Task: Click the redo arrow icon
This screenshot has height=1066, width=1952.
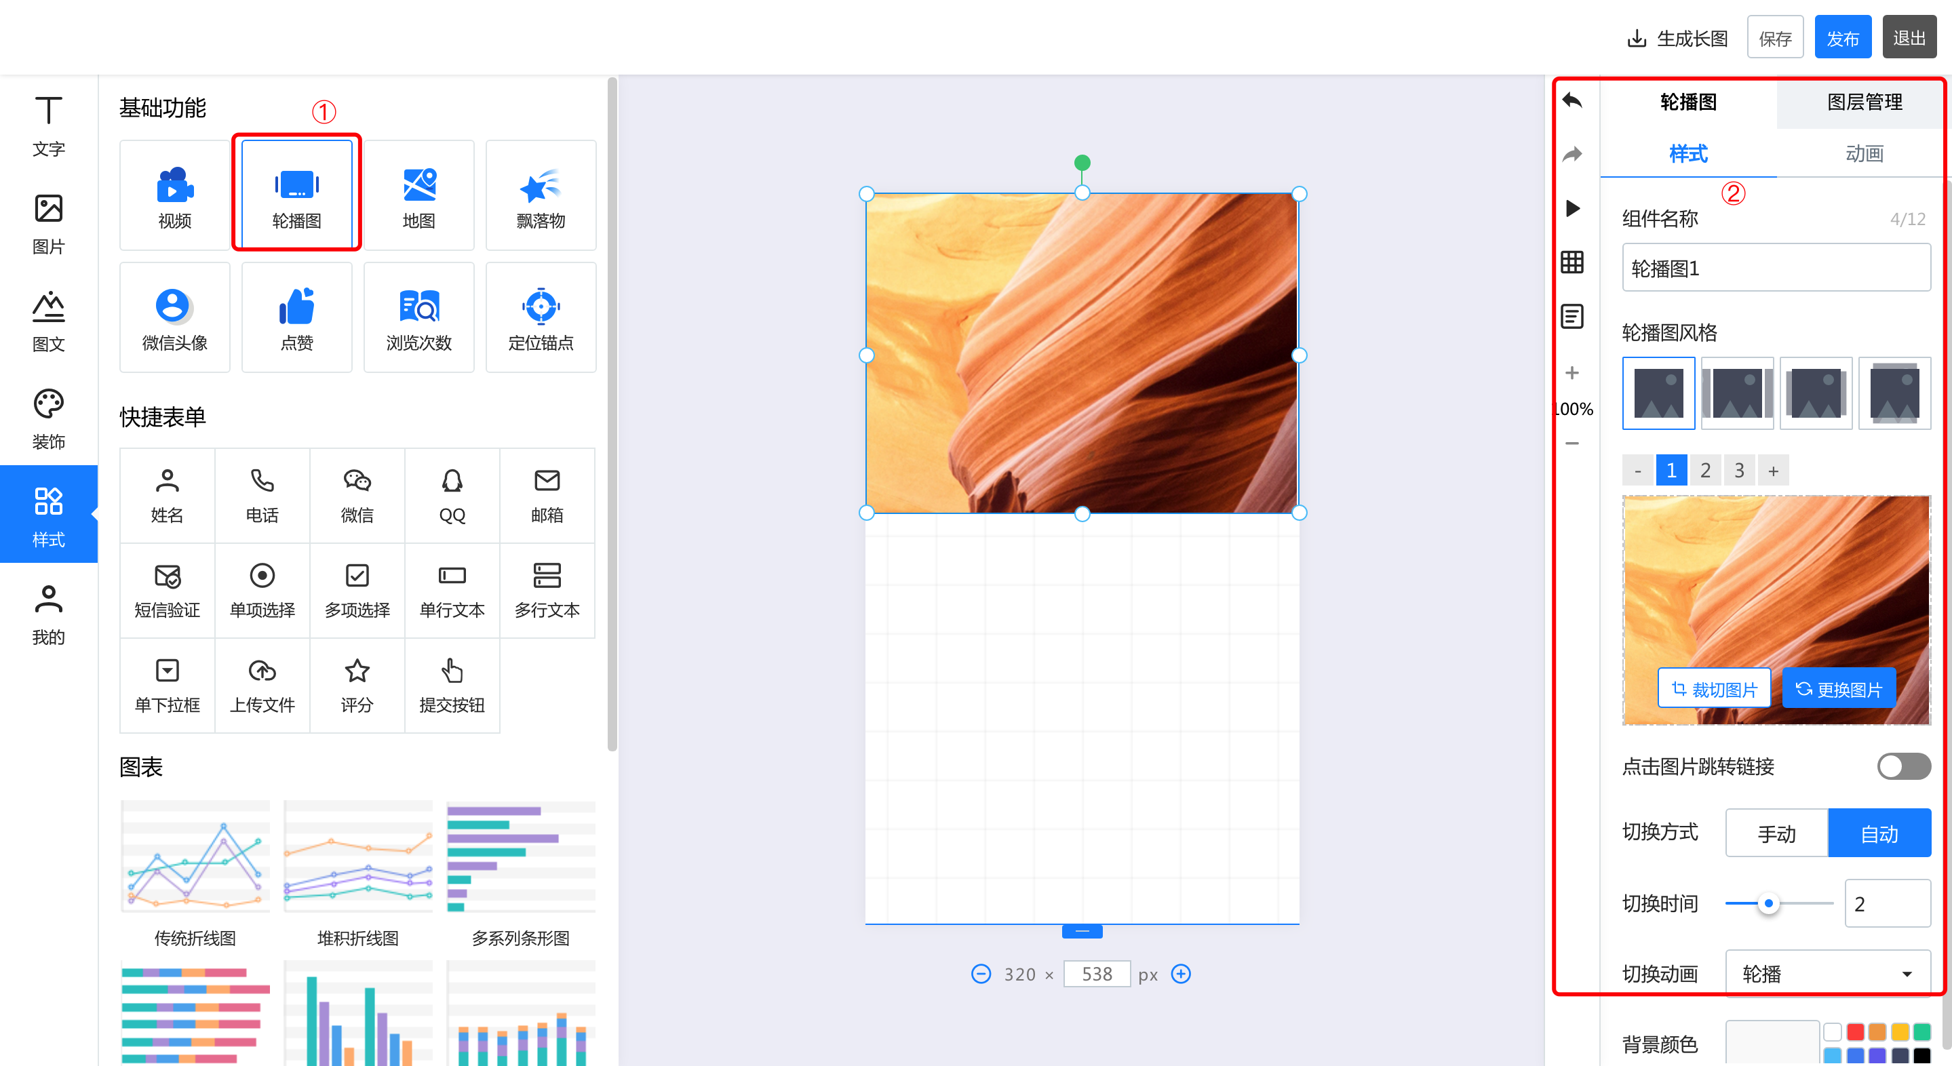Action: (x=1572, y=155)
